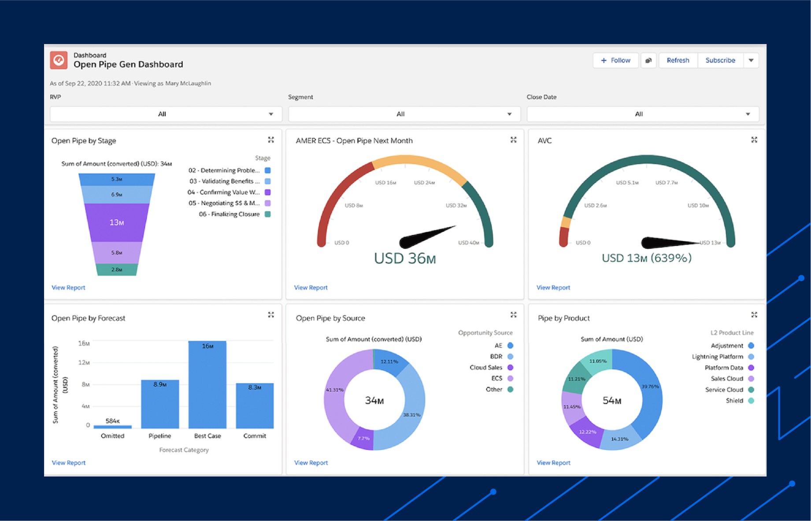Click the share dashboard icon

pos(648,60)
